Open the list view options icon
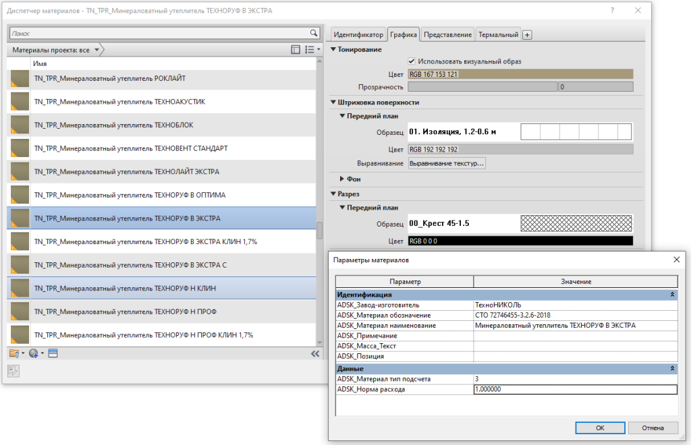Screen dimensions: 691x445 [310, 49]
